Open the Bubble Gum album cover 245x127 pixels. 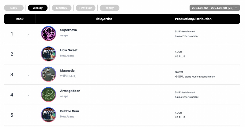[x=48, y=115]
